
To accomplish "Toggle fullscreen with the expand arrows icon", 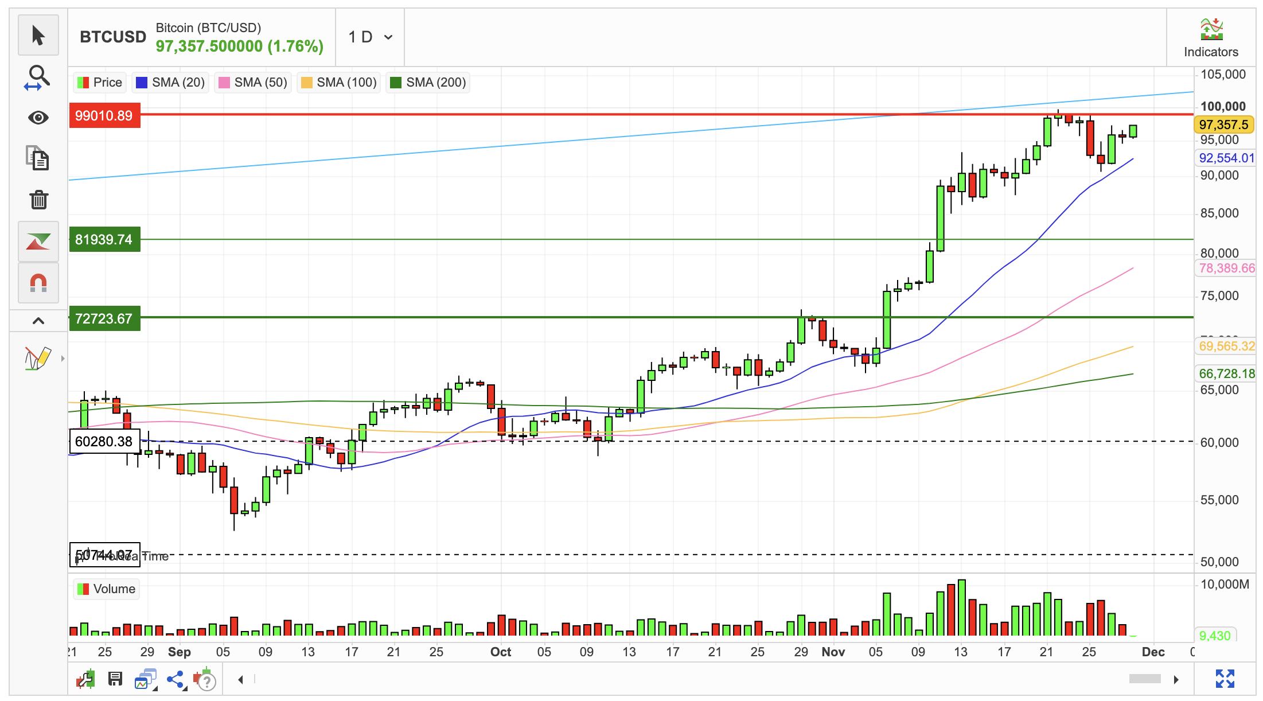I will coord(1225,679).
